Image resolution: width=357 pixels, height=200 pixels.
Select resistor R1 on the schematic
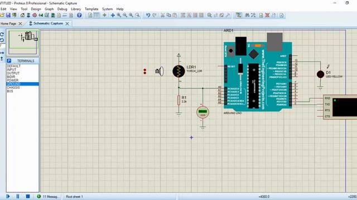coord(178,100)
